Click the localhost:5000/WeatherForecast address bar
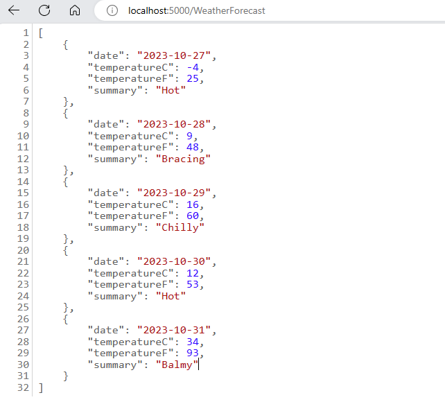 tap(197, 11)
